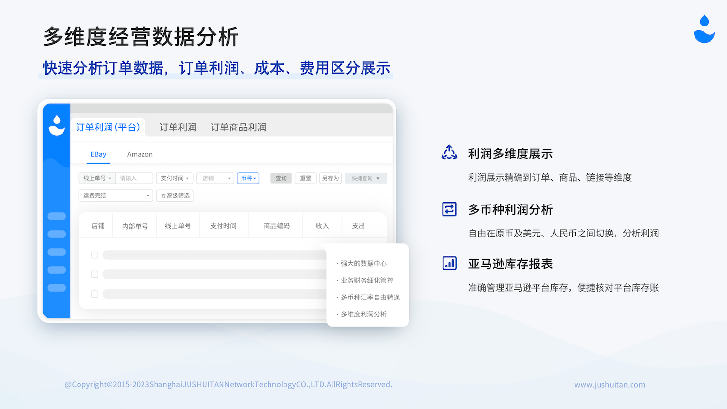The width and height of the screenshot is (727, 409).
Task: Click the recycle icon beside 利润多维度展示
Action: (449, 153)
